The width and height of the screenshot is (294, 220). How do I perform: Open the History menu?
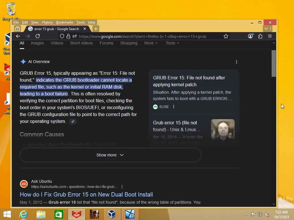(47, 22)
